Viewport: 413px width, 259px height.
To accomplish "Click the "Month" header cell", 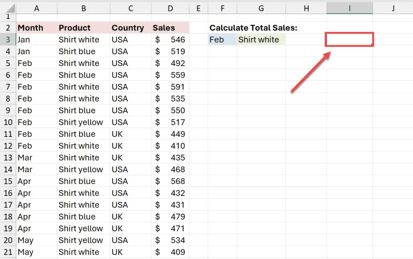I will [36, 28].
